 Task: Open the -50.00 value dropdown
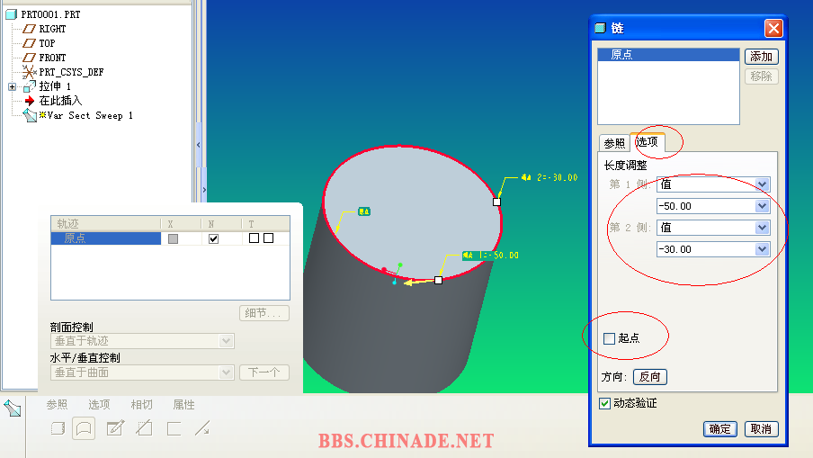tap(763, 206)
